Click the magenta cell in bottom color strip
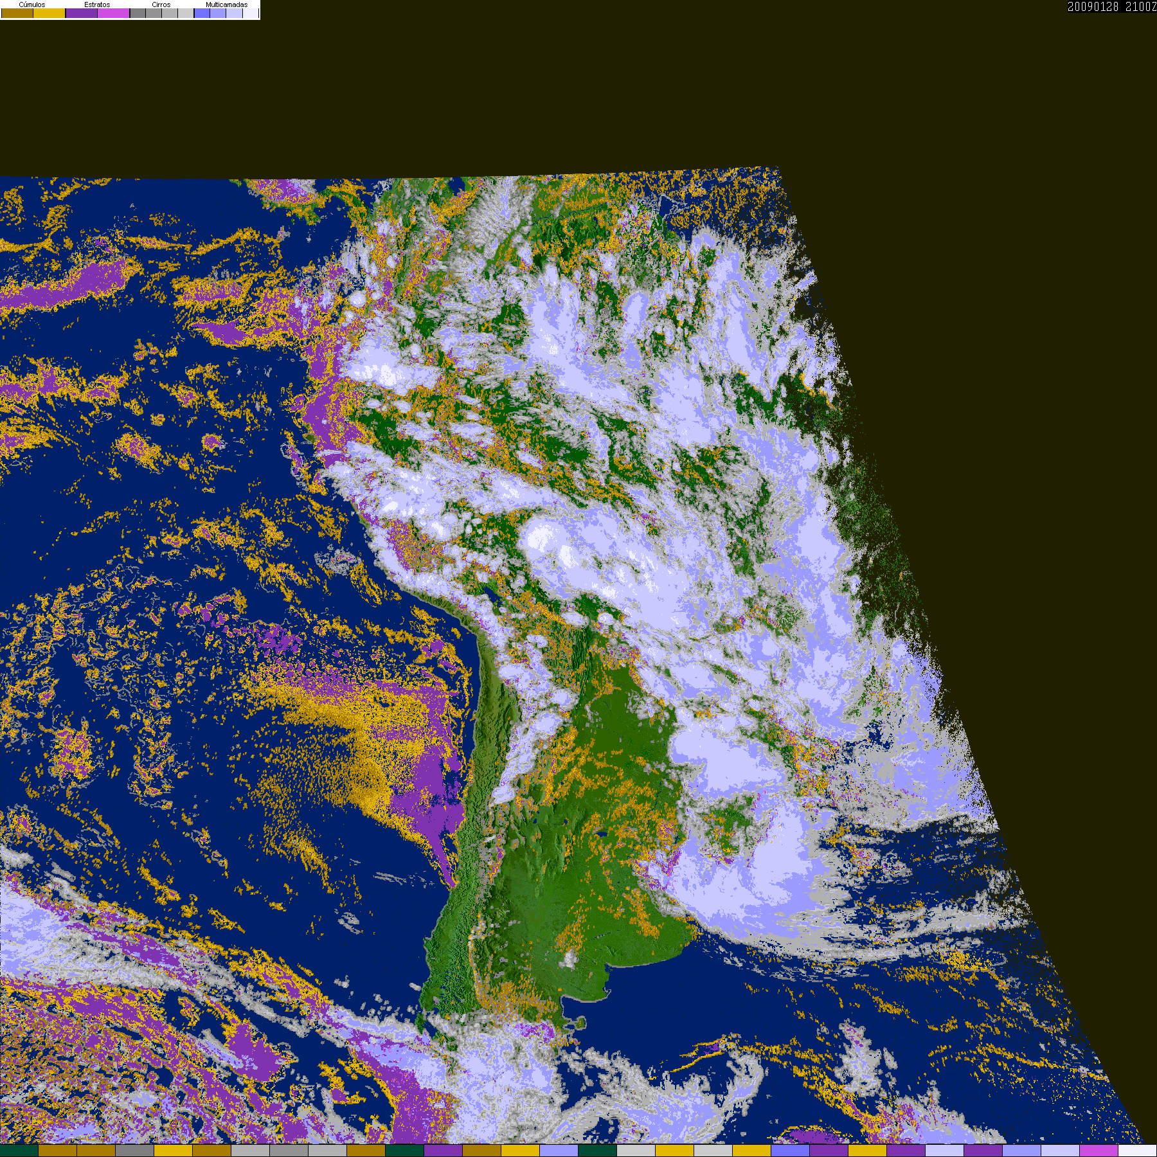Viewport: 1157px width, 1157px height. [1099, 1151]
